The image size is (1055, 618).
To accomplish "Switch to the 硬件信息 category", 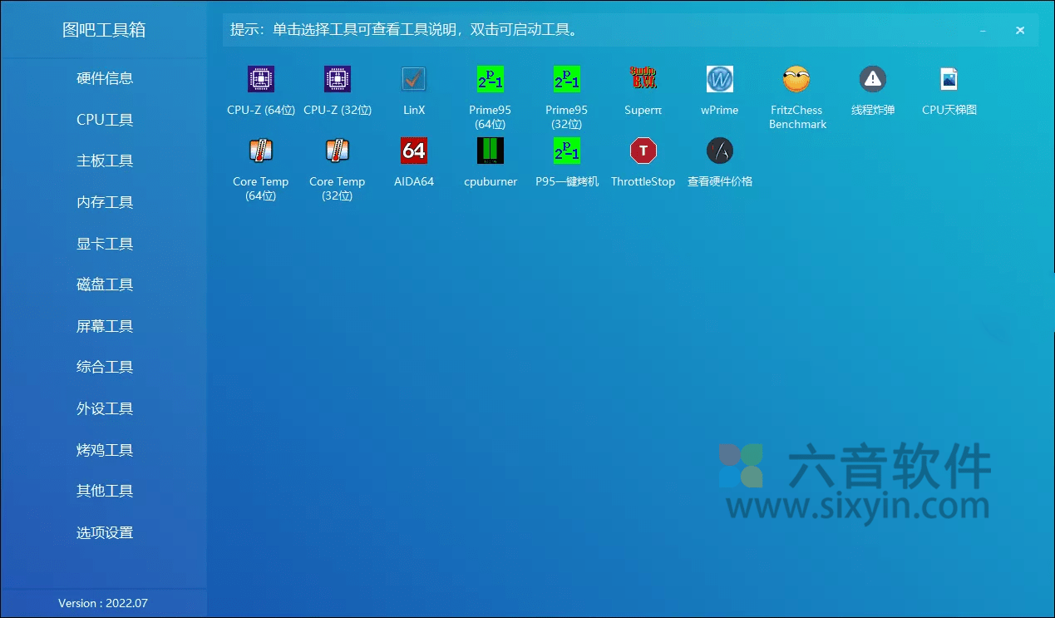I will click(x=104, y=77).
